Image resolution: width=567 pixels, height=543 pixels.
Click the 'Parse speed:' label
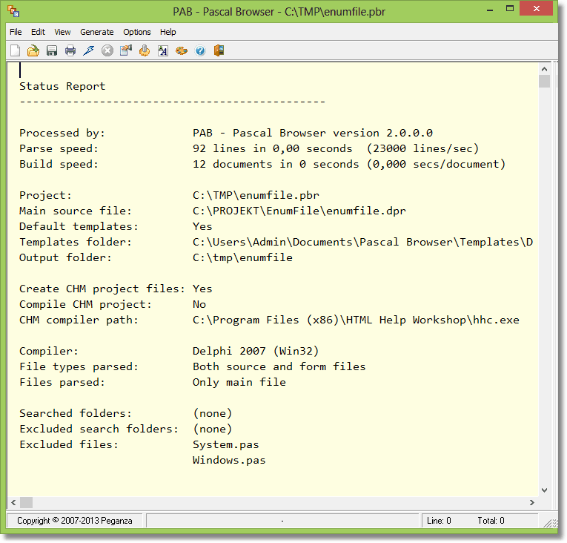[59, 149]
